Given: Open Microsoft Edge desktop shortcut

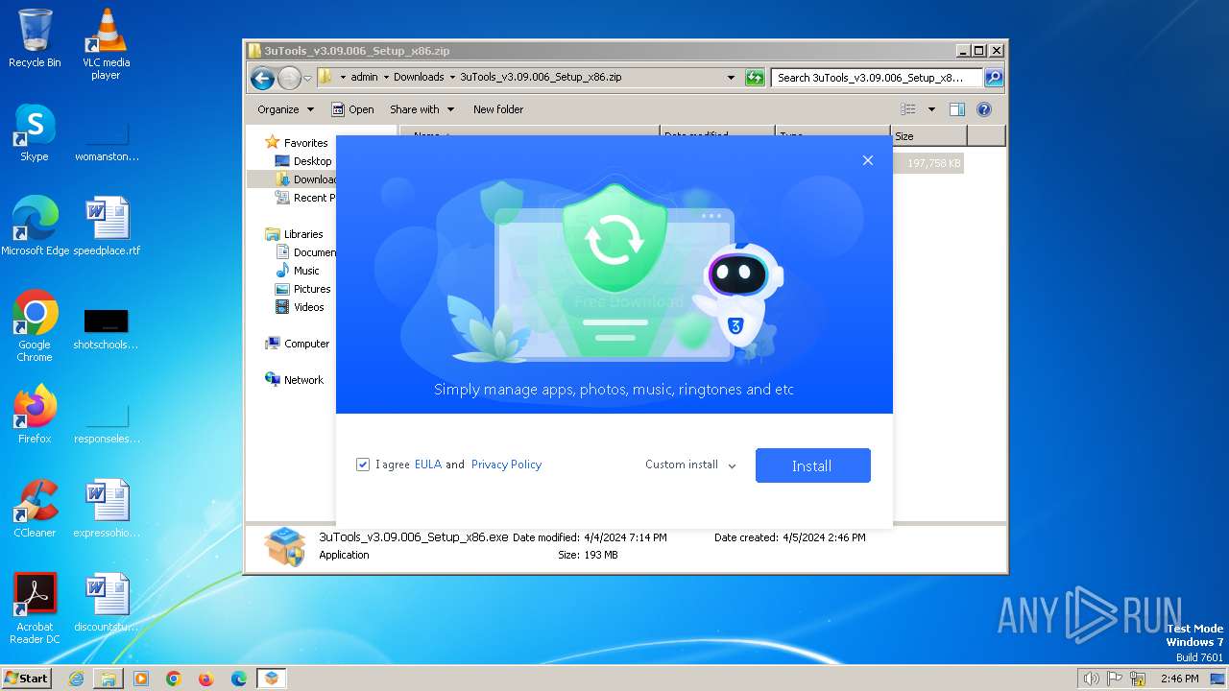Looking at the screenshot, I should click(x=35, y=226).
